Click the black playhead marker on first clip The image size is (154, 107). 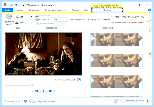pos(95,39)
